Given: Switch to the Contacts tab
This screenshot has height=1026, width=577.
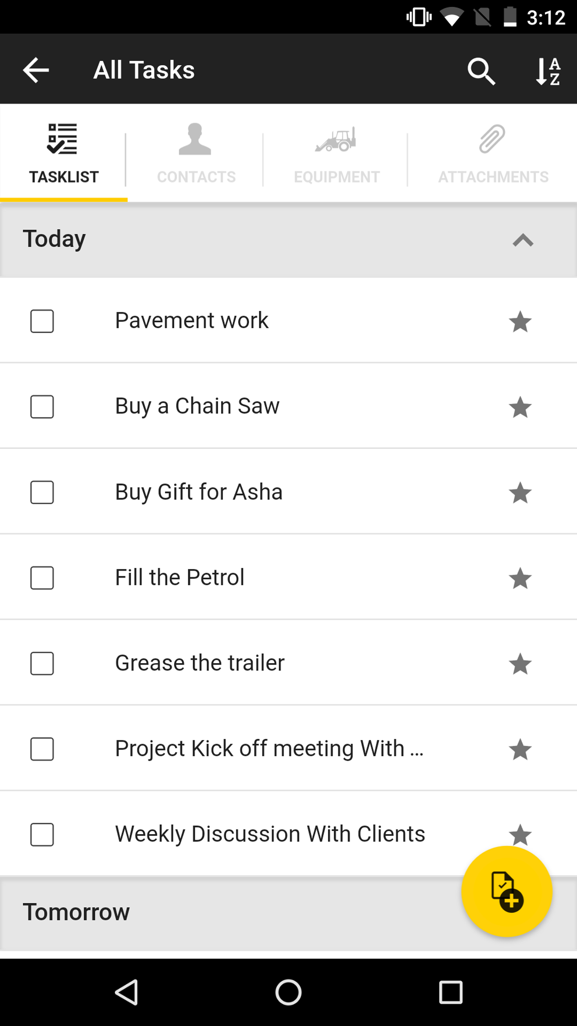Looking at the screenshot, I should [196, 153].
